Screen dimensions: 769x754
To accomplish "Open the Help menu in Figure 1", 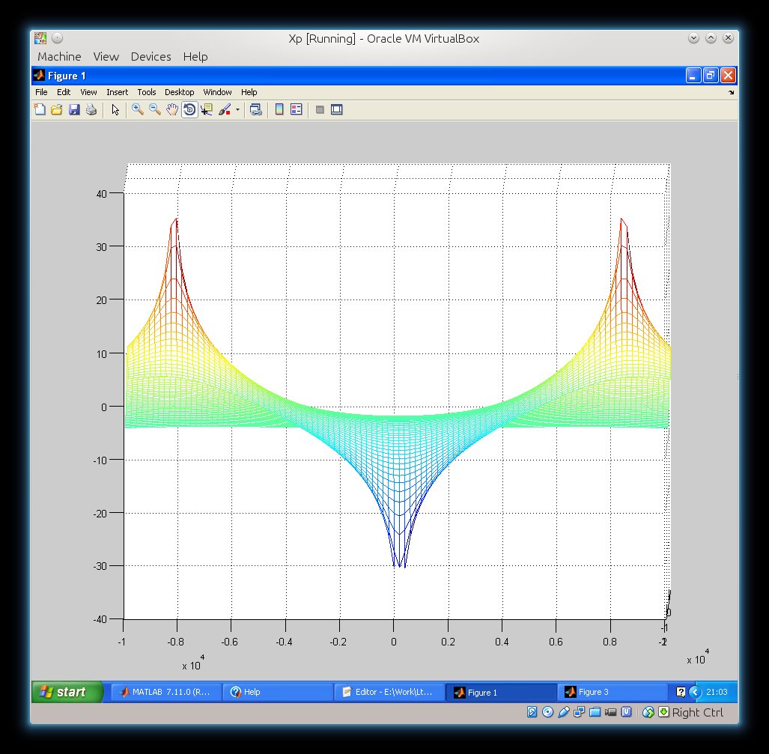I will 249,92.
